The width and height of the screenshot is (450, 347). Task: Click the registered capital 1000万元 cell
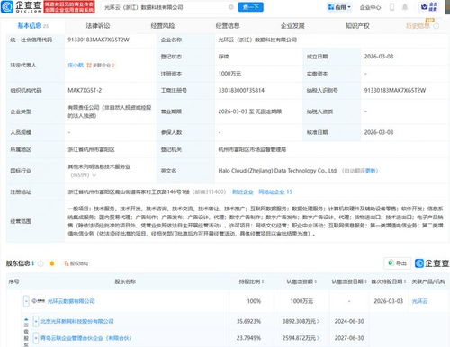229,74
